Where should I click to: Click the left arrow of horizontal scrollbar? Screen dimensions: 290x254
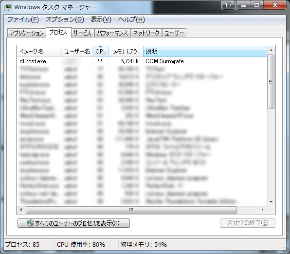pyautogui.click(x=21, y=210)
